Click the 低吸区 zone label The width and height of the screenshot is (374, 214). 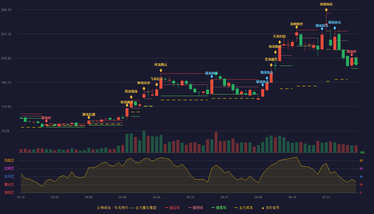pos(9,193)
